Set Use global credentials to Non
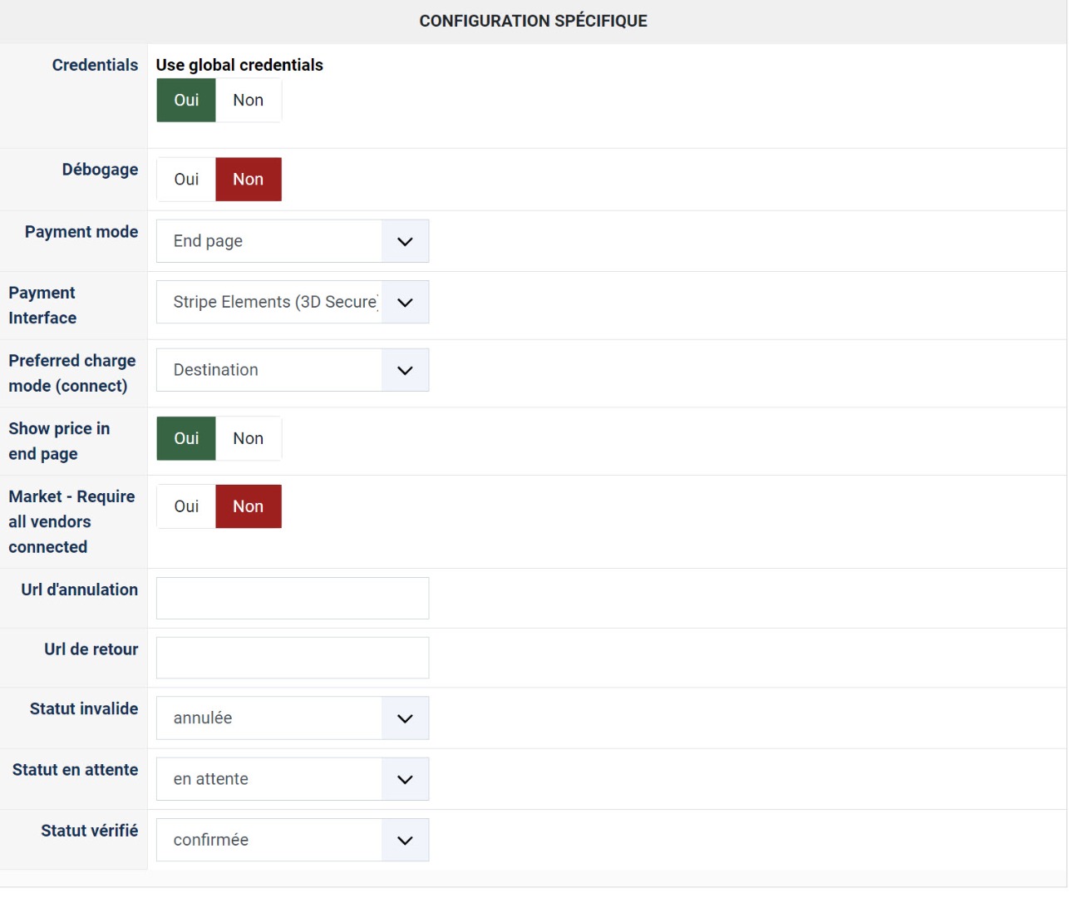Viewport: 1069px width, 898px height. coord(248,101)
